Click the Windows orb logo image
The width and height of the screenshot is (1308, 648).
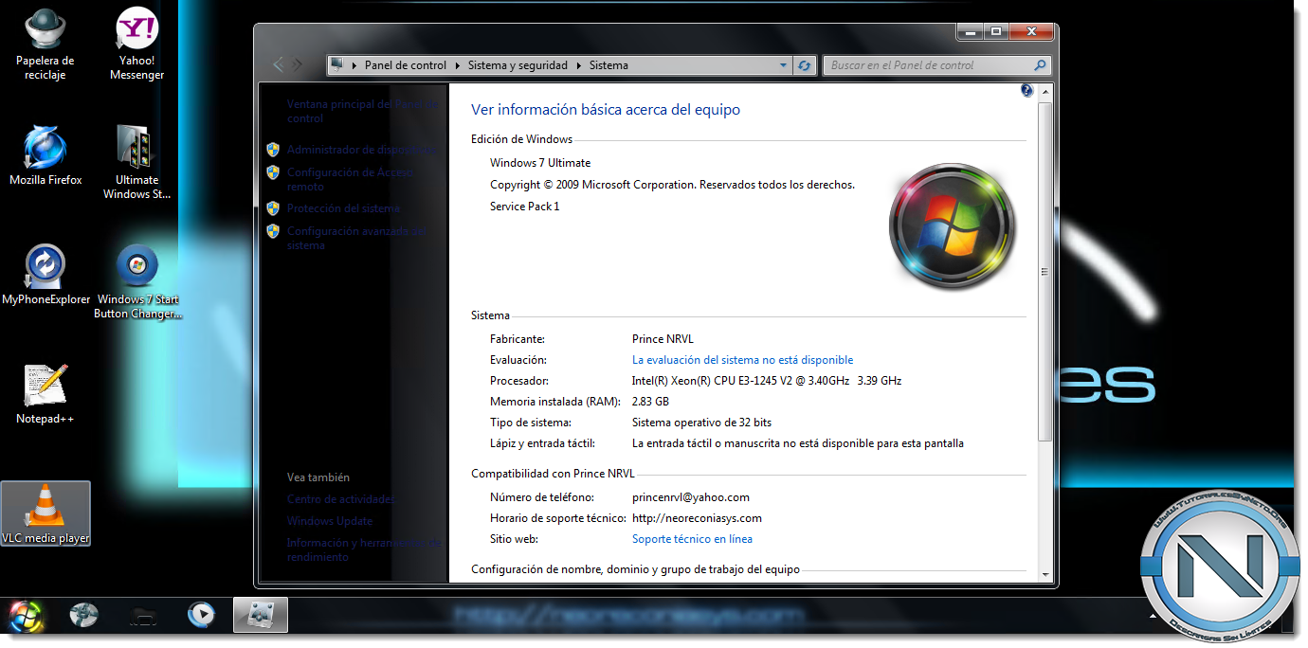pos(952,227)
